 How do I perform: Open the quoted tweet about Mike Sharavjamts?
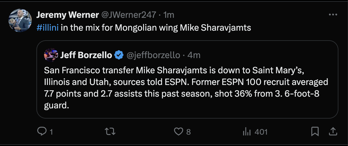pos(187,88)
